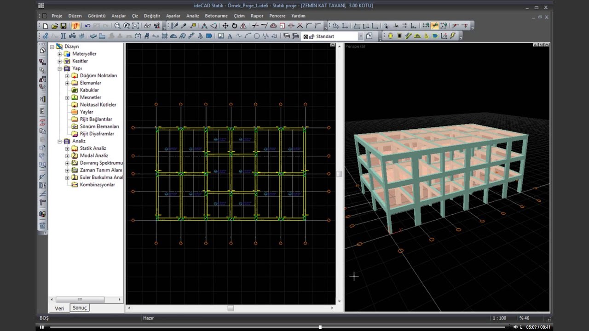Select the Rotate circular arrow tool

pos(234,26)
